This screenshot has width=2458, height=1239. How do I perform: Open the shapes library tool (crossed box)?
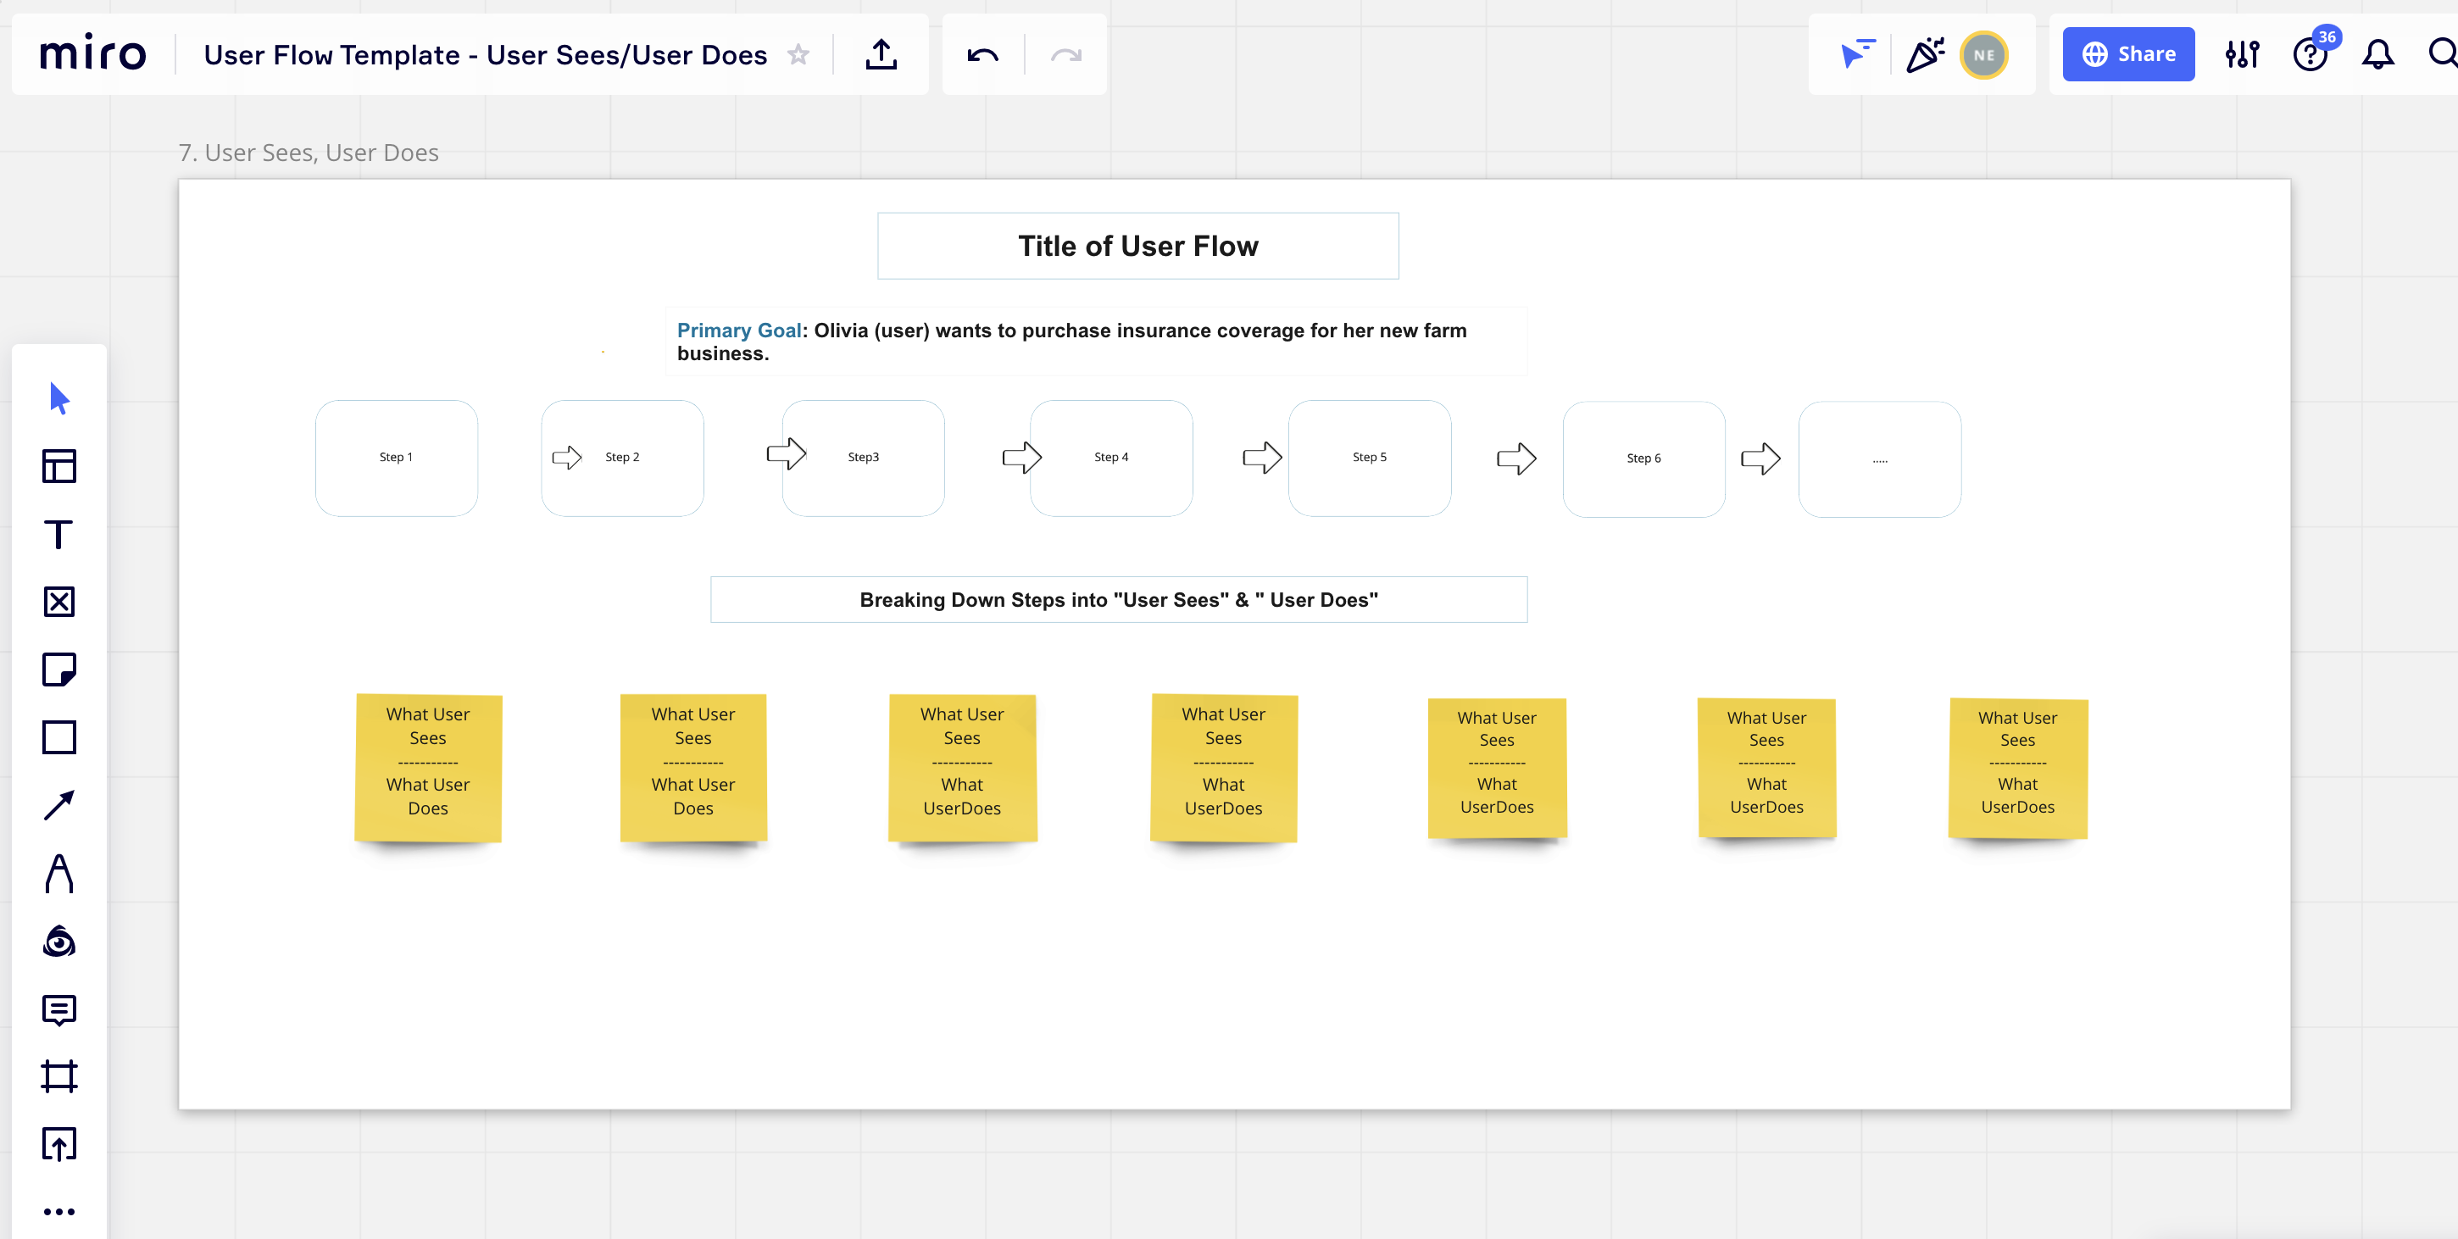(59, 602)
